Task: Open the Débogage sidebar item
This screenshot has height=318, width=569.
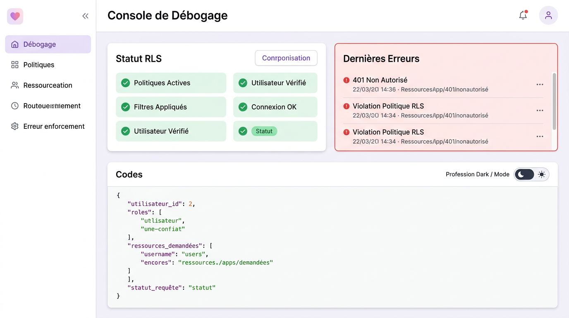Action: [48, 44]
